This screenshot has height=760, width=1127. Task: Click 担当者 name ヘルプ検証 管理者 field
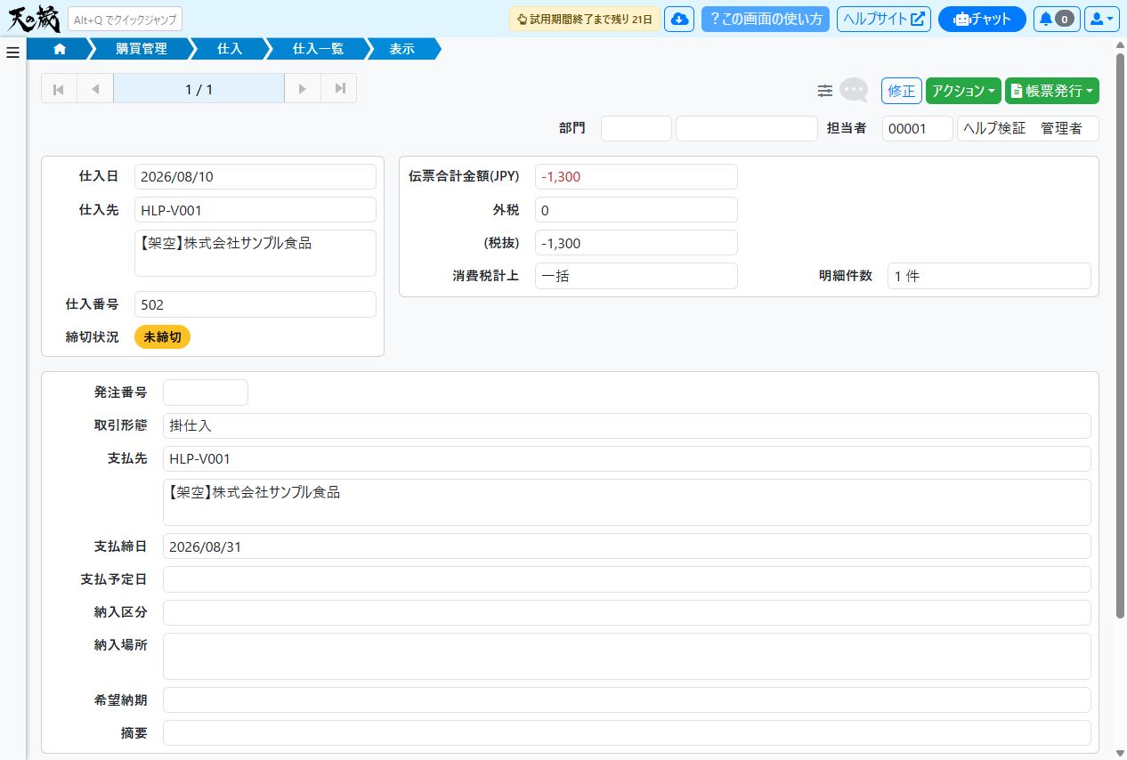click(1028, 128)
